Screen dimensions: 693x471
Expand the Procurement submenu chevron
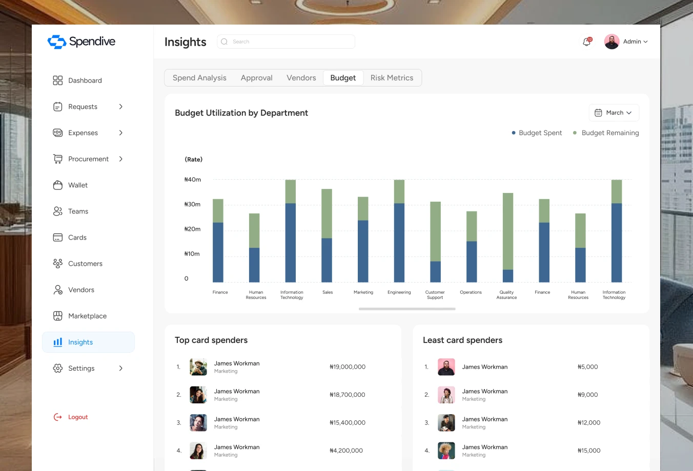pyautogui.click(x=121, y=159)
